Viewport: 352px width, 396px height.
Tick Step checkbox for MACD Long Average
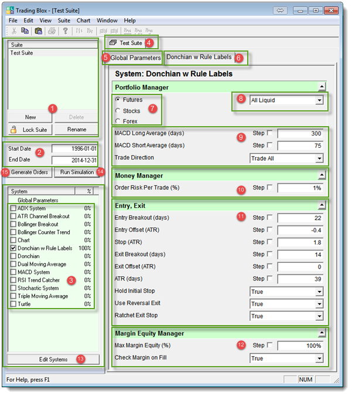269,133
